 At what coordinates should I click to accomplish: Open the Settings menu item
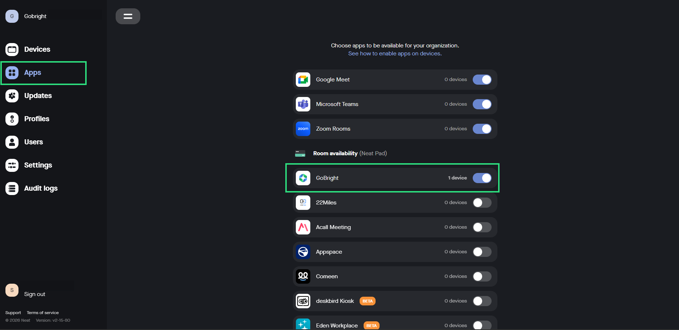pyautogui.click(x=38, y=165)
